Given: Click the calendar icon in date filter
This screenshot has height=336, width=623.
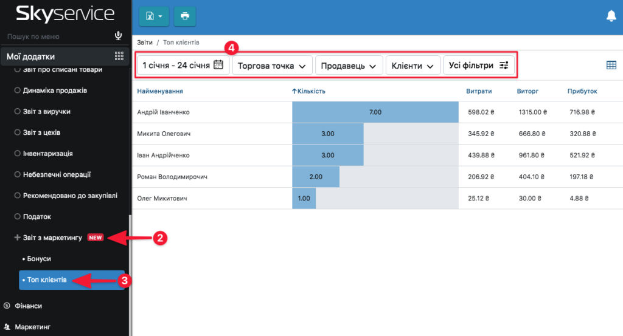Looking at the screenshot, I should click(x=218, y=65).
